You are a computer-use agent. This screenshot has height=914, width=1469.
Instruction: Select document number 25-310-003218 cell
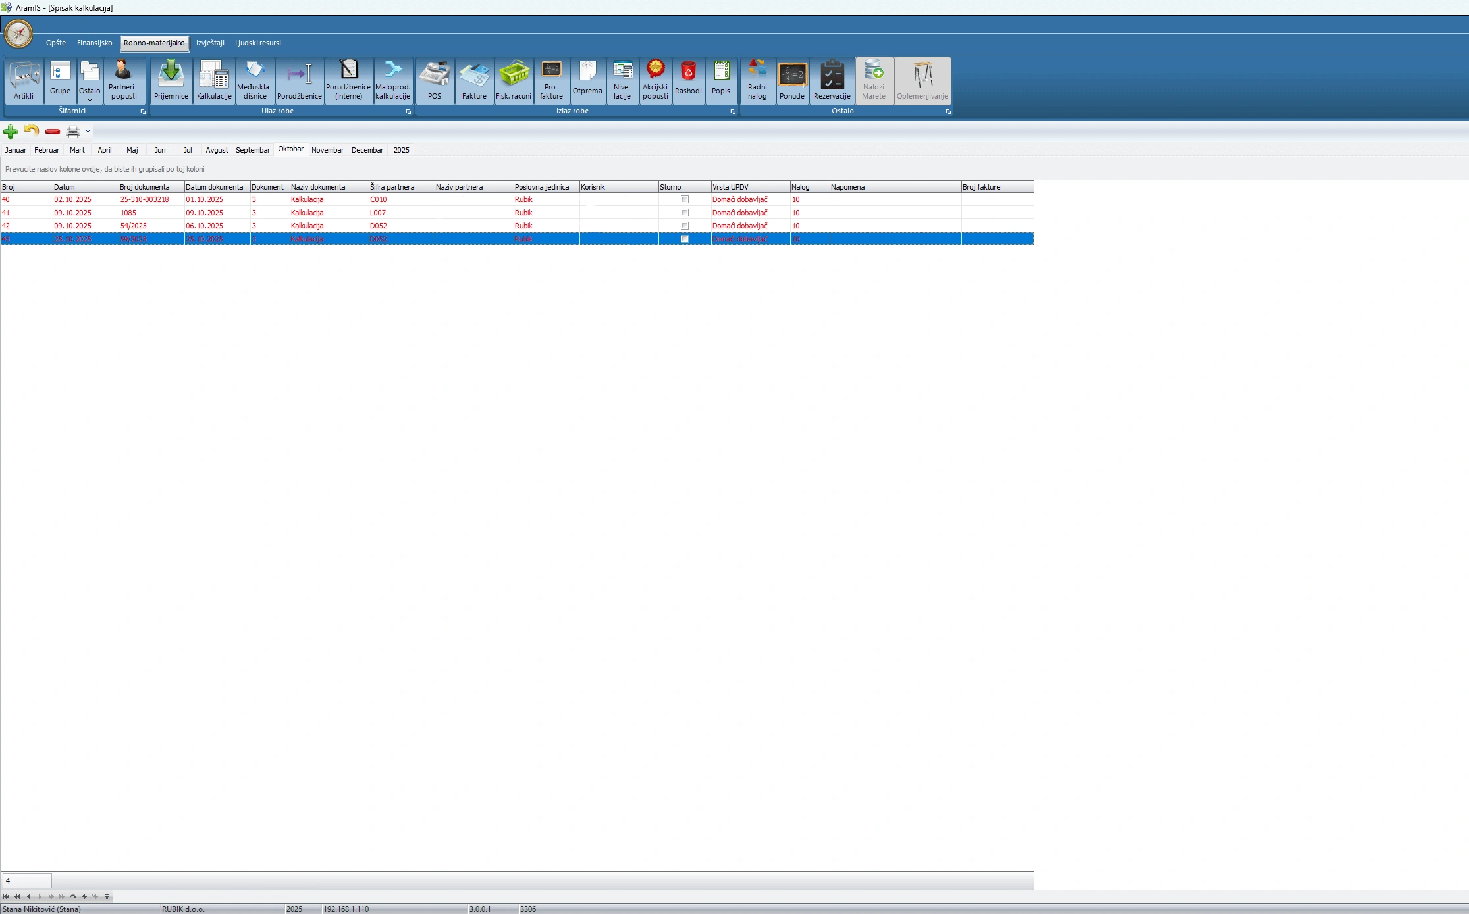pyautogui.click(x=151, y=199)
